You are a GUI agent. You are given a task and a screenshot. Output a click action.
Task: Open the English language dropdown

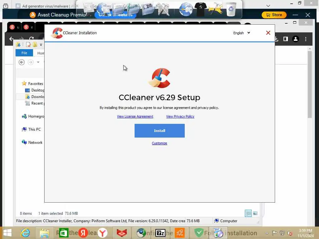pos(242,33)
